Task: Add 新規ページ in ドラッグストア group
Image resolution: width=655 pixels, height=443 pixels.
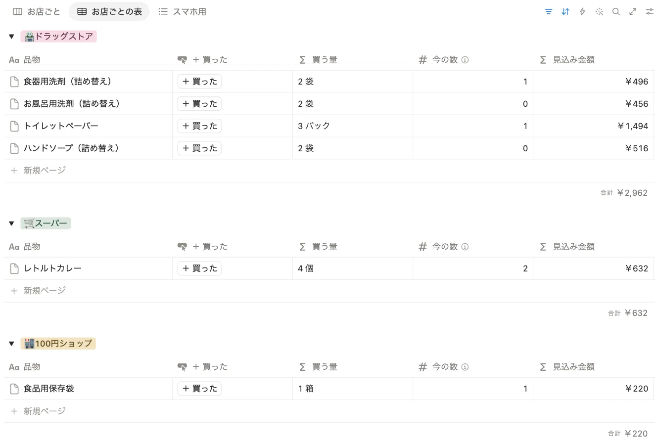Action: pos(38,171)
